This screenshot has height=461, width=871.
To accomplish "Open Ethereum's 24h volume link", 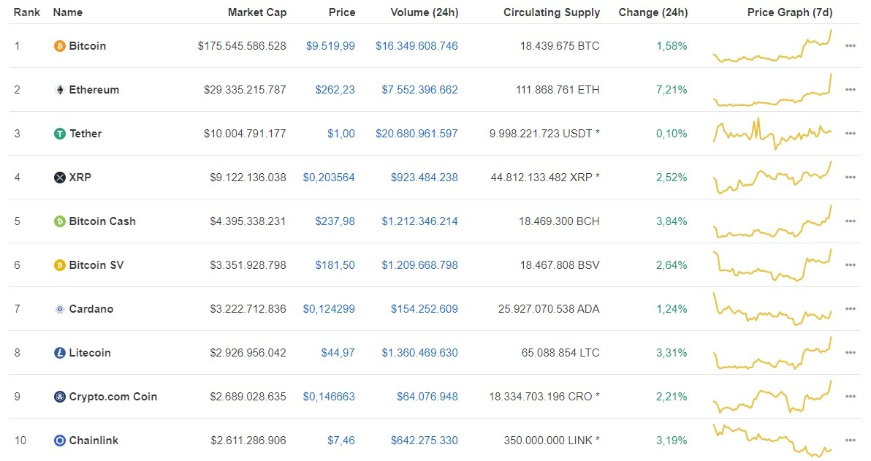I will [x=419, y=89].
